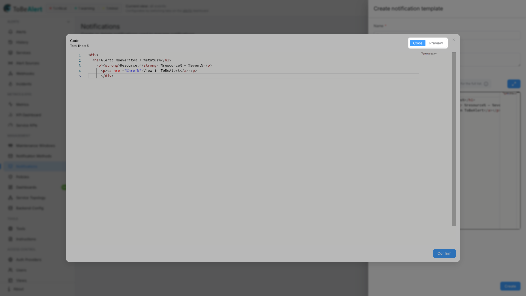Close the Code dialog with X
Screen dimensions: 526x296
click(454, 40)
